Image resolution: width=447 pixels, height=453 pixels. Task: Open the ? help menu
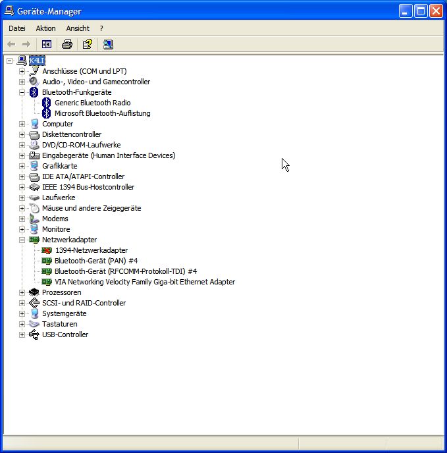coord(101,28)
